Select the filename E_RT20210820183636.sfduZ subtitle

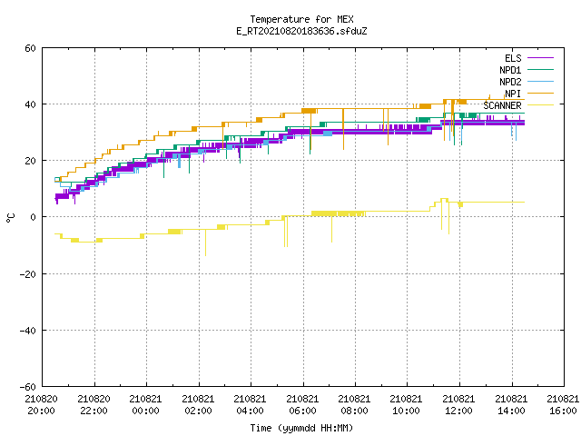pos(301,31)
